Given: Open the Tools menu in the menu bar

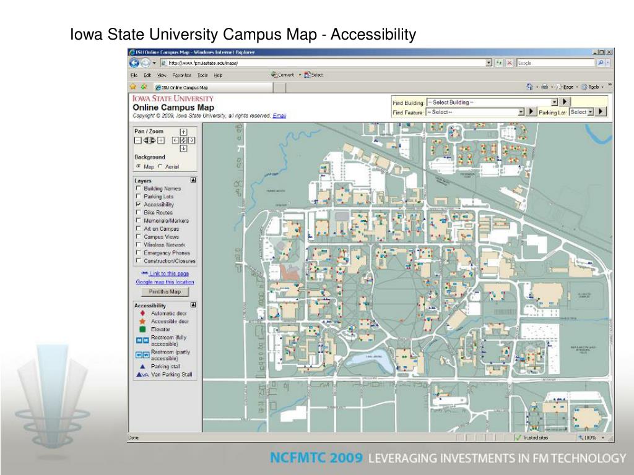Looking at the screenshot, I should click(x=202, y=75).
